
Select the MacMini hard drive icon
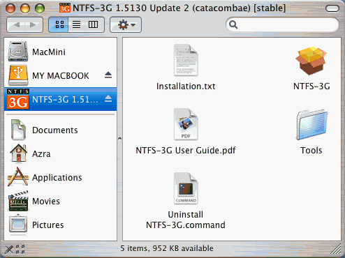[17, 52]
